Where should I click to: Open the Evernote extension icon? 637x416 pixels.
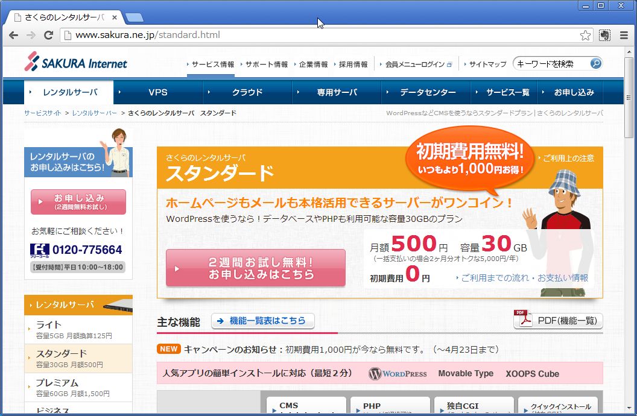coord(604,36)
